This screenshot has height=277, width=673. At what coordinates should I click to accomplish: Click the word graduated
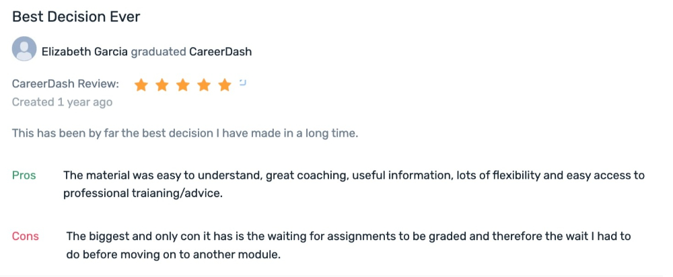pyautogui.click(x=158, y=52)
